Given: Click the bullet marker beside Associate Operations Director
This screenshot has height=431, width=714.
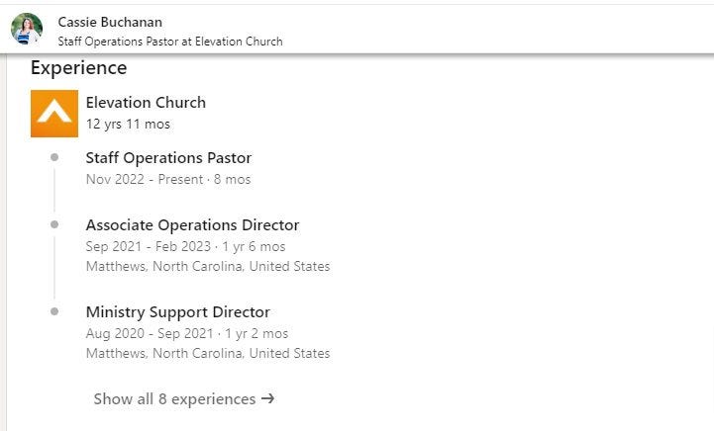Looking at the screenshot, I should (54, 224).
